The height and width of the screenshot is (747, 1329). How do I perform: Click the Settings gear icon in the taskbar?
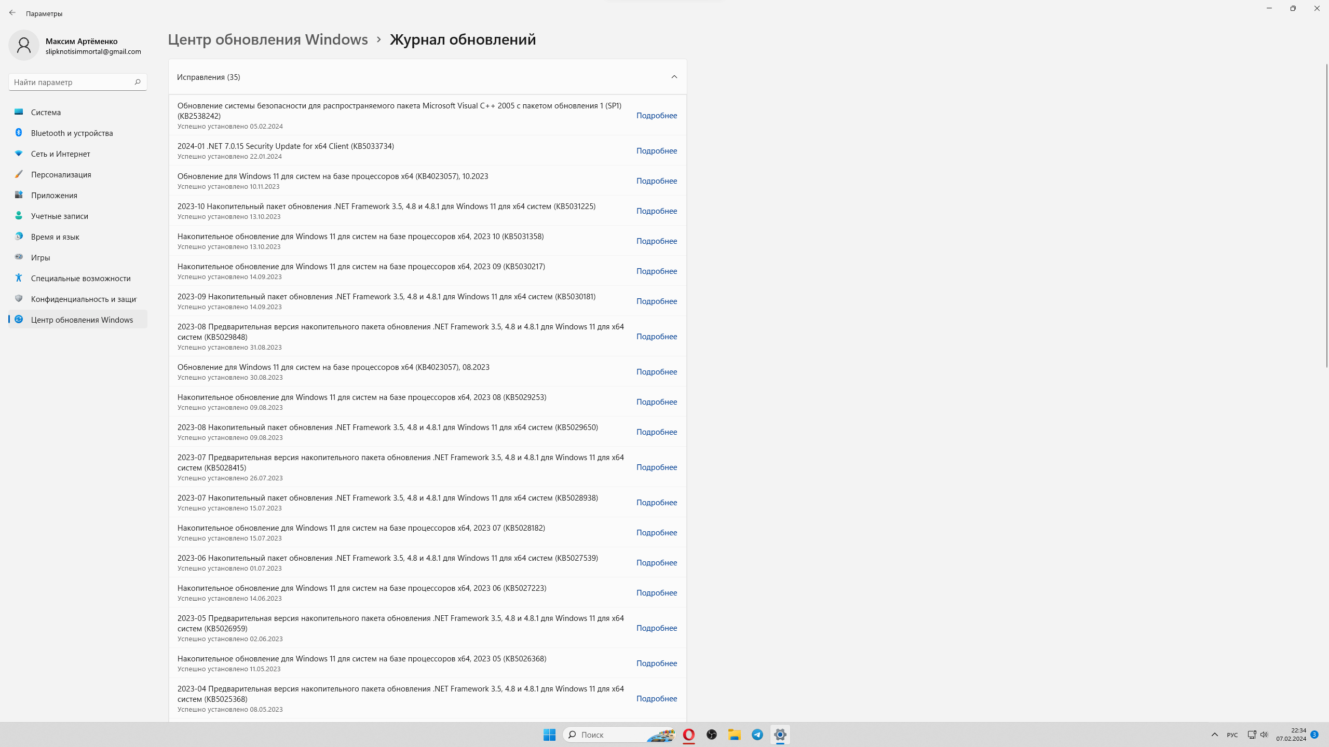(x=780, y=735)
